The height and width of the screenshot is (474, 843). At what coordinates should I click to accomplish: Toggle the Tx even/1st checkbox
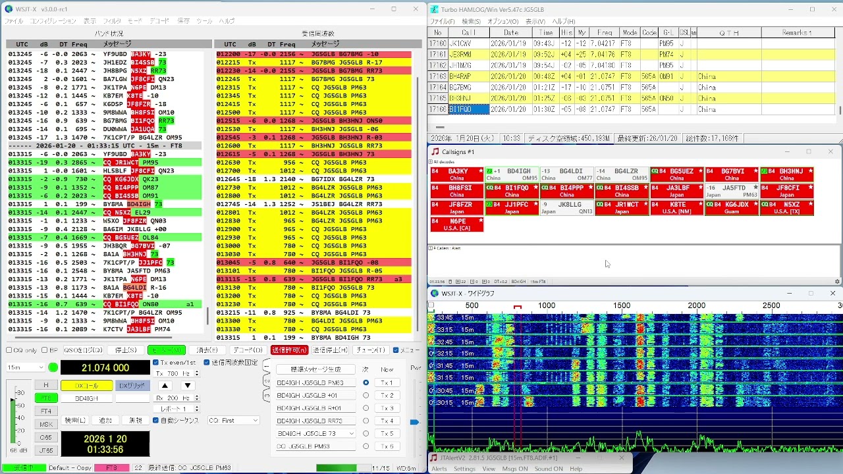point(156,362)
